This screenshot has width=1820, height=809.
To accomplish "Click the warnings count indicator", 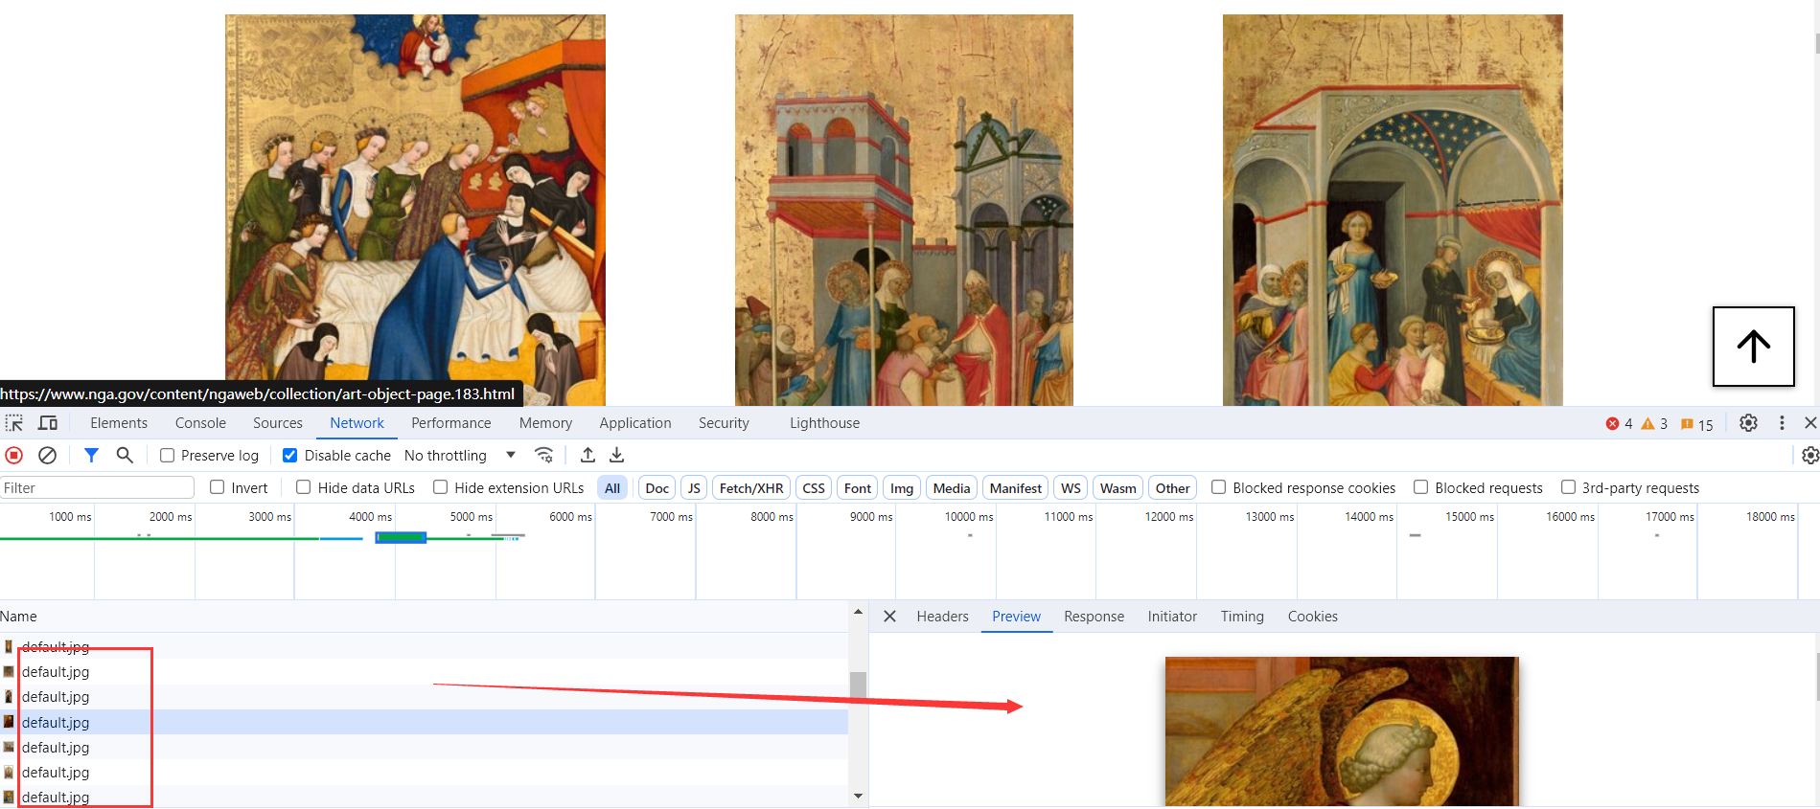I will (x=1654, y=424).
